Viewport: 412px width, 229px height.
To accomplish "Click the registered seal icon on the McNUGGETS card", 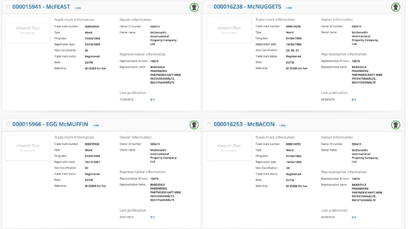I will [x=395, y=7].
